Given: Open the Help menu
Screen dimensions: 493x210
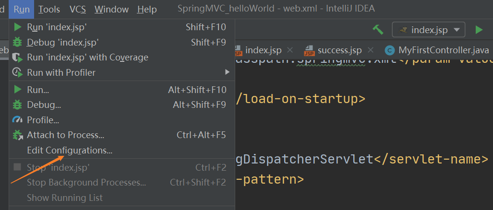Looking at the screenshot, I should tap(147, 9).
